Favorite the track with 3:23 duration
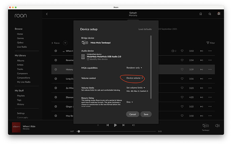 coord(182,88)
